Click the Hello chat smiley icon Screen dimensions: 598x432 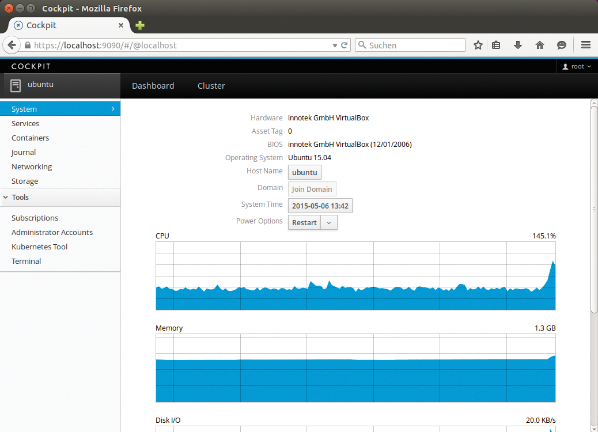coord(561,45)
